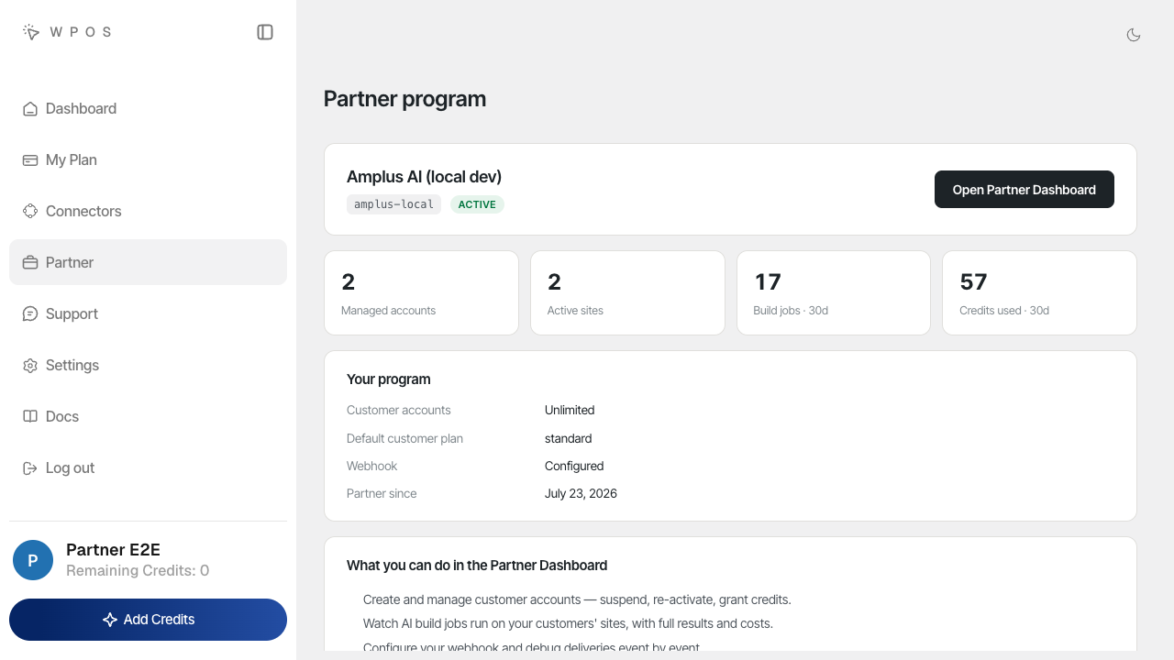The width and height of the screenshot is (1174, 660).
Task: Click the Settings gear icon
Action: coord(29,365)
